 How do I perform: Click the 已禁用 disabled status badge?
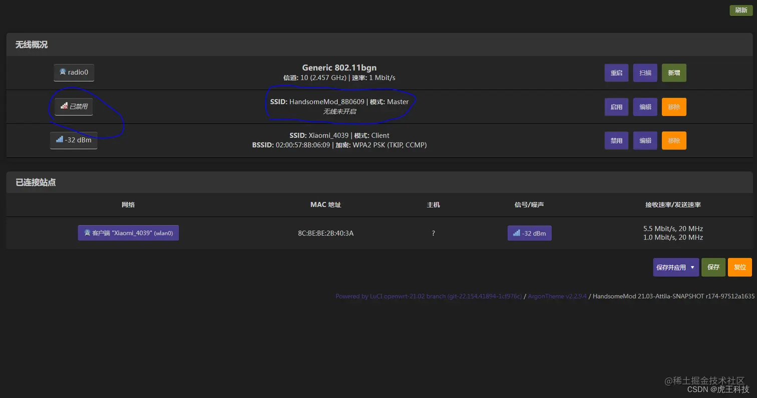click(x=74, y=106)
